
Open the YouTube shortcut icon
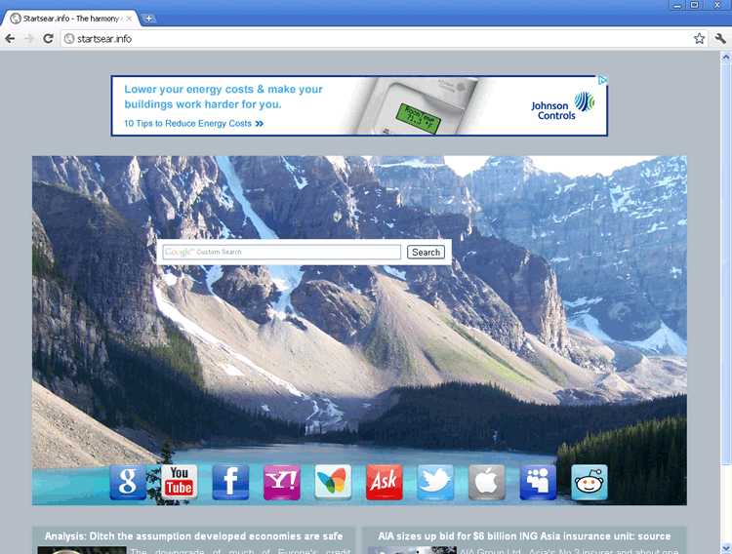coord(179,482)
